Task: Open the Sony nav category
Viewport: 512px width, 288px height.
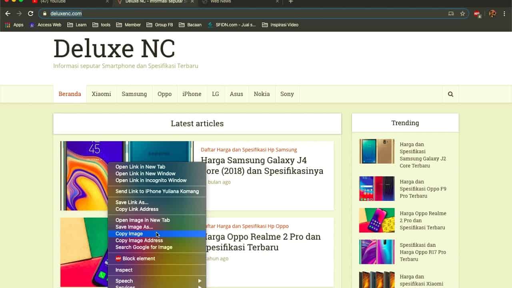Action: coord(287,94)
